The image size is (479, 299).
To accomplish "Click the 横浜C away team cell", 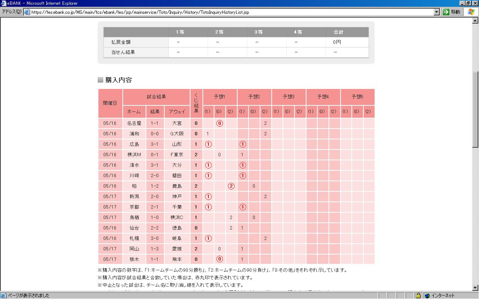I will point(177,218).
